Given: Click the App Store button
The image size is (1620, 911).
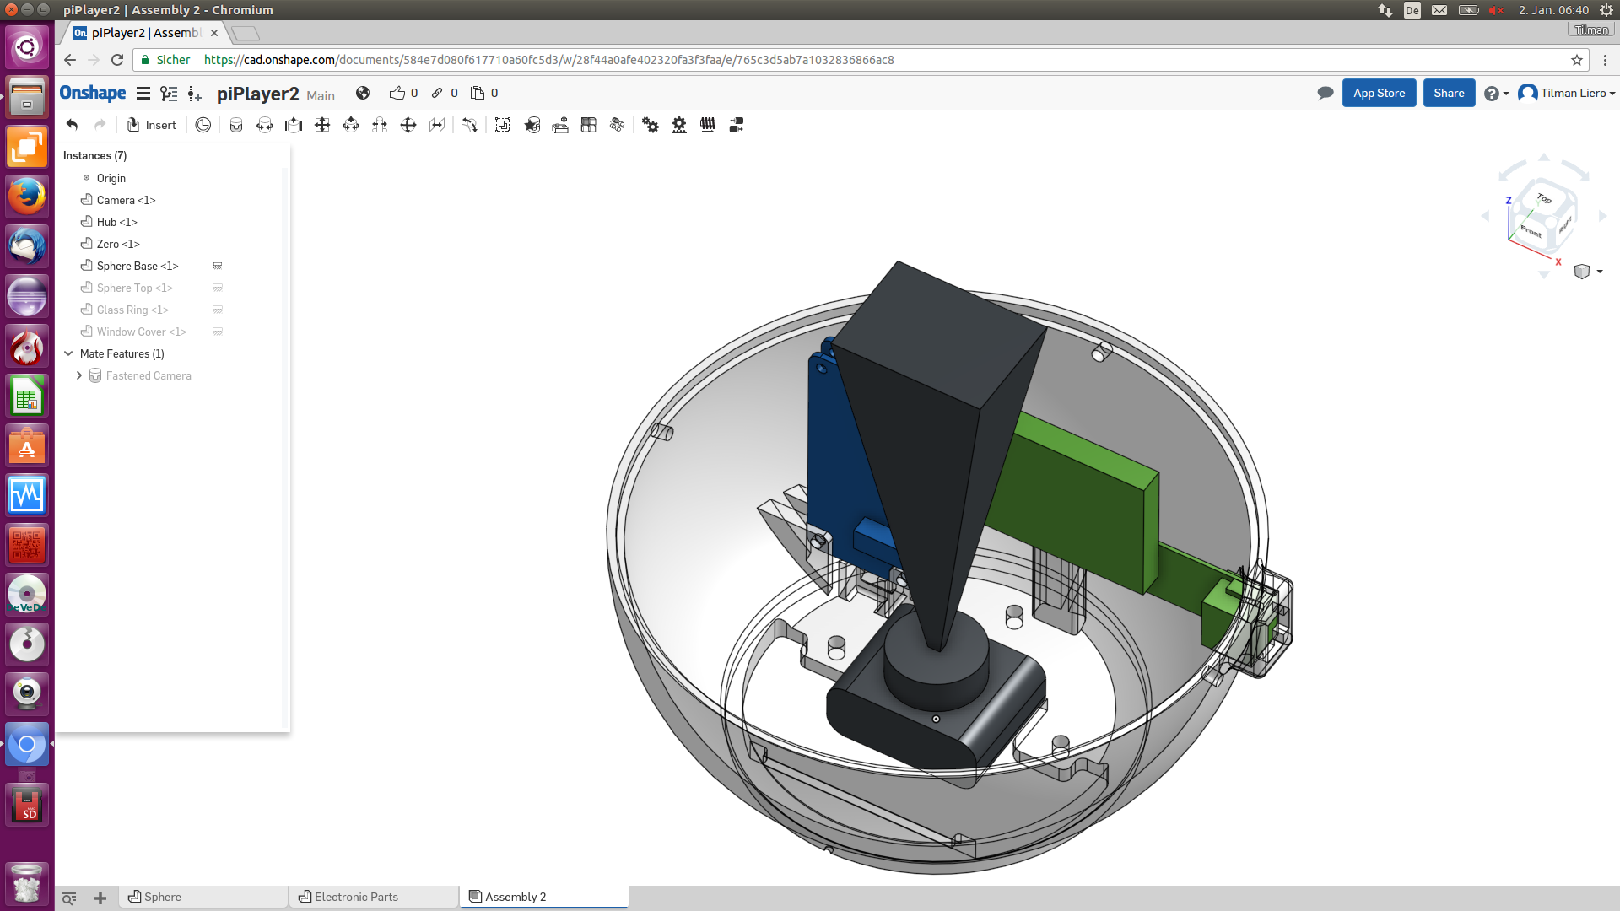Looking at the screenshot, I should click(1379, 93).
